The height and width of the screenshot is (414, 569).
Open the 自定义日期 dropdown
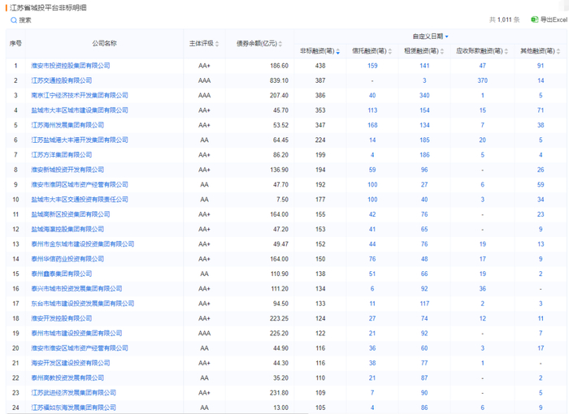pyautogui.click(x=430, y=37)
